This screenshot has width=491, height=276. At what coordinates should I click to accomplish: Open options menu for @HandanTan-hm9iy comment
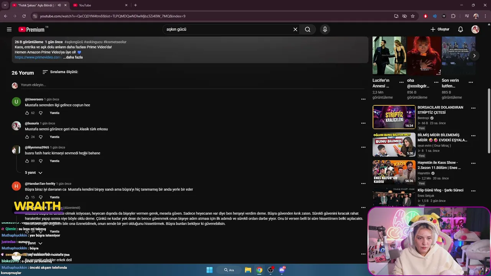point(363,183)
